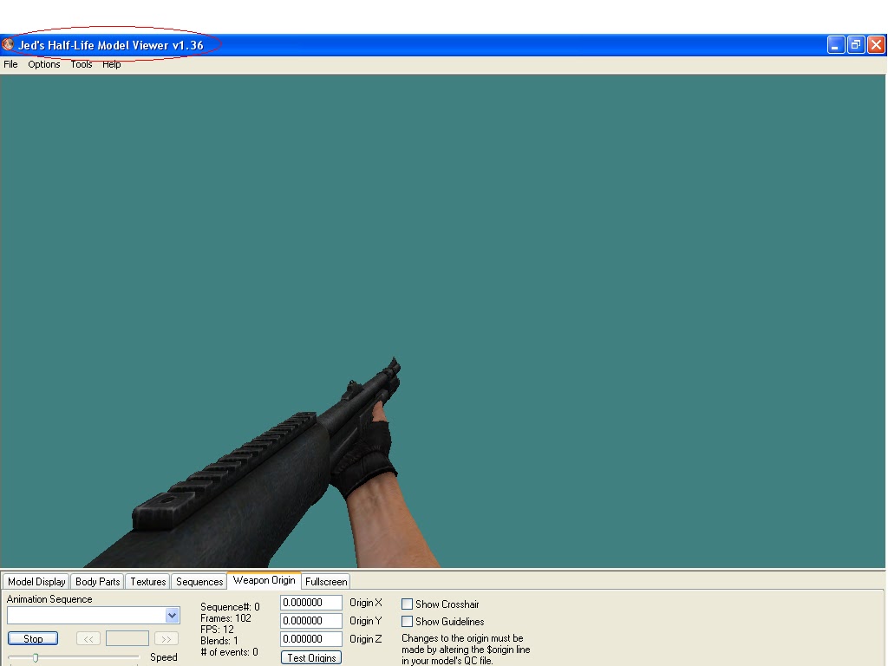
Task: Switch to the Model Display tab
Action: [x=36, y=582]
